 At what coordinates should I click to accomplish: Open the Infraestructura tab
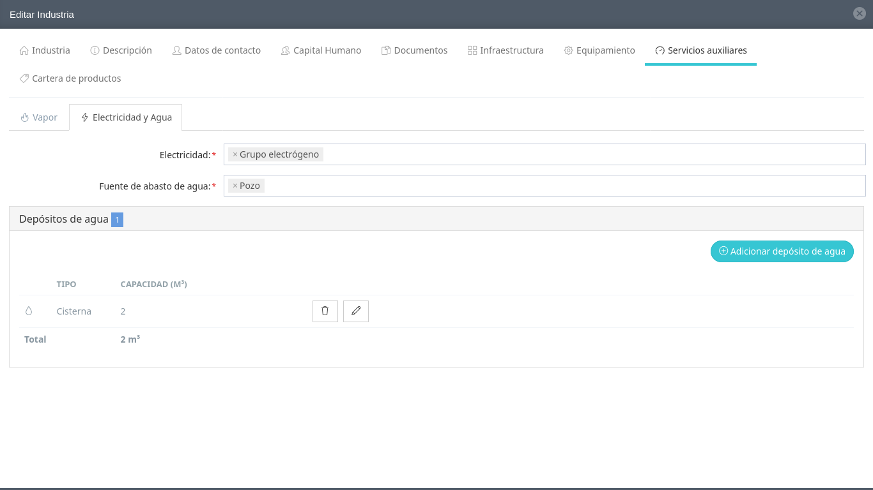(506, 50)
